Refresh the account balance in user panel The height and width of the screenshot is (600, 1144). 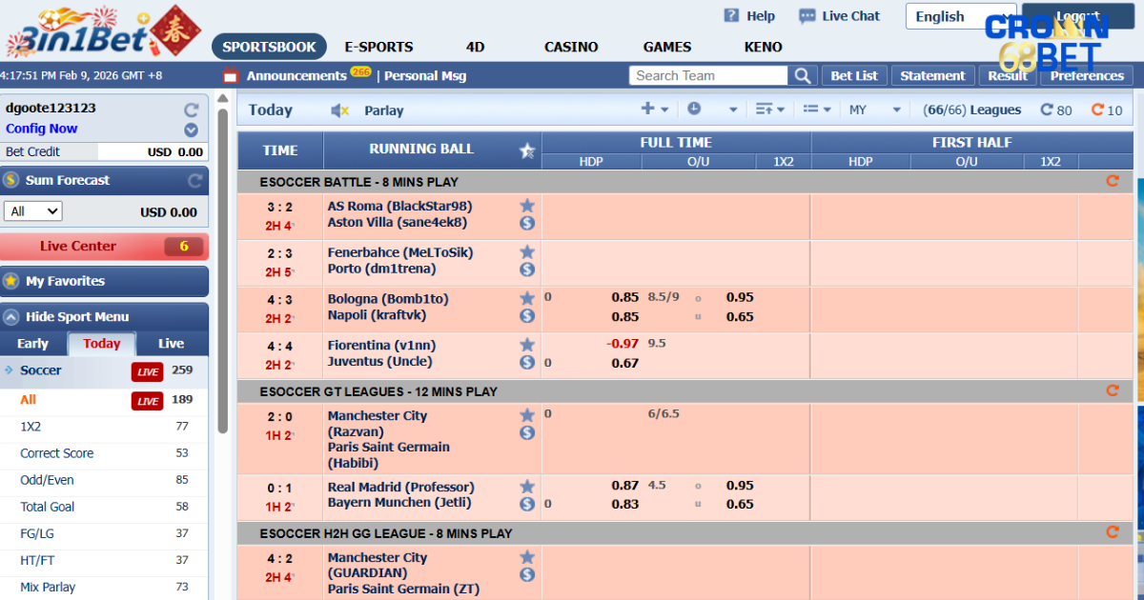pyautogui.click(x=192, y=110)
